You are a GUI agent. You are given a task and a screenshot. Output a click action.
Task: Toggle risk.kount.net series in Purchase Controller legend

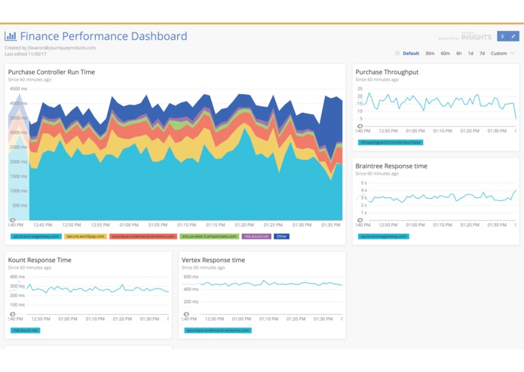coord(256,236)
